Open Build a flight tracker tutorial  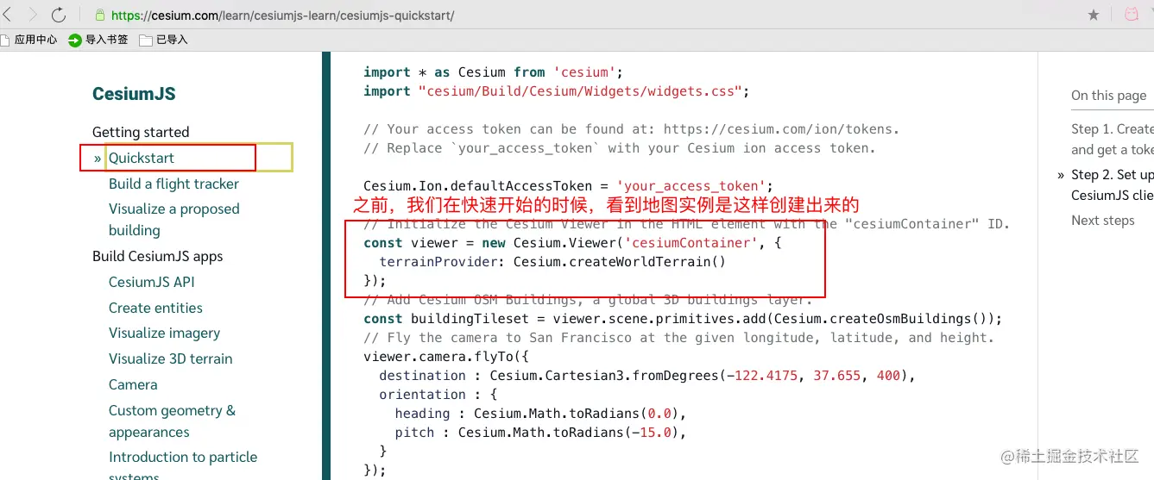(173, 184)
